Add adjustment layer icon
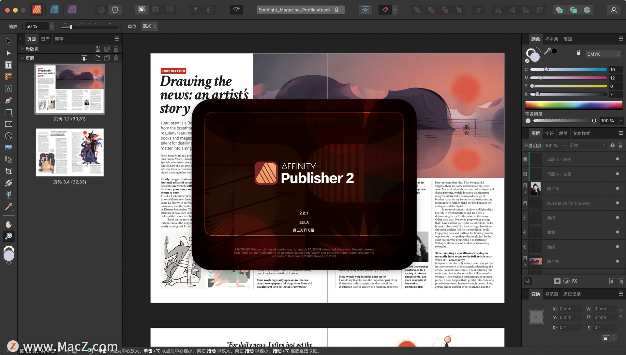Viewport: 626px width, 355px height. point(566,281)
